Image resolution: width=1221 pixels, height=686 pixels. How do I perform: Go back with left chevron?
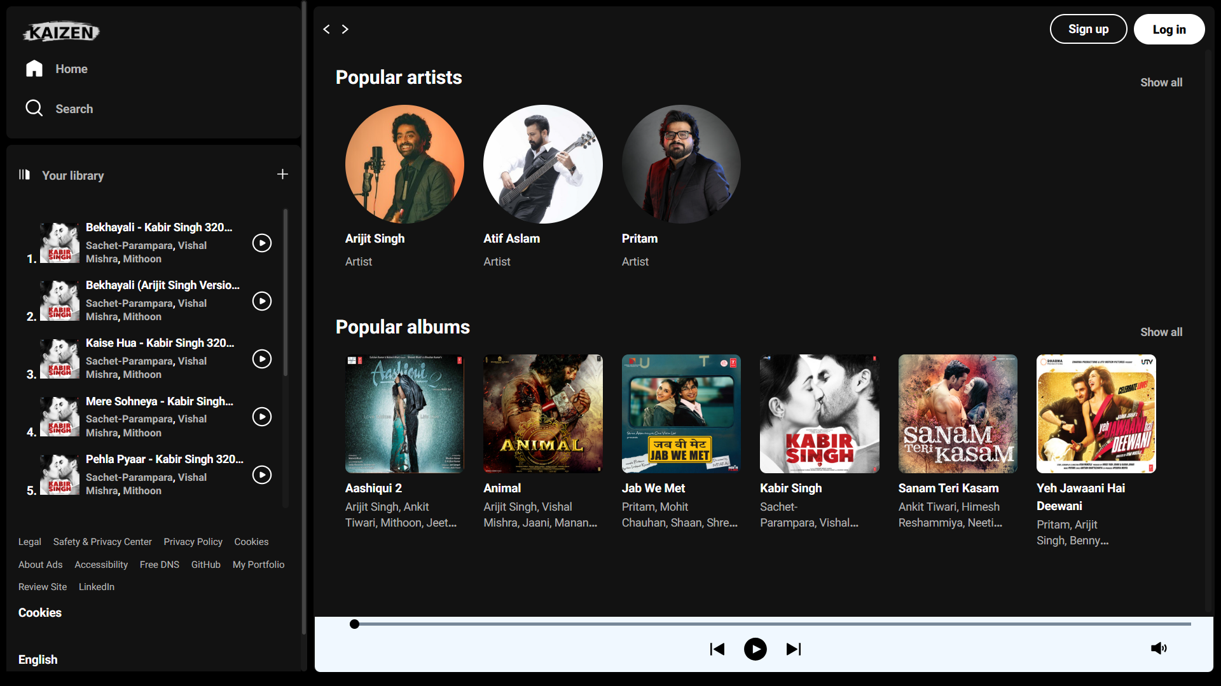tap(326, 29)
